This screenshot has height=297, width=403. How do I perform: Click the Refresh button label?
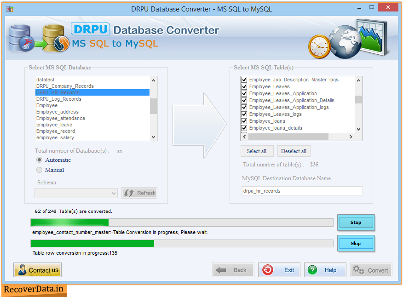pyautogui.click(x=146, y=193)
